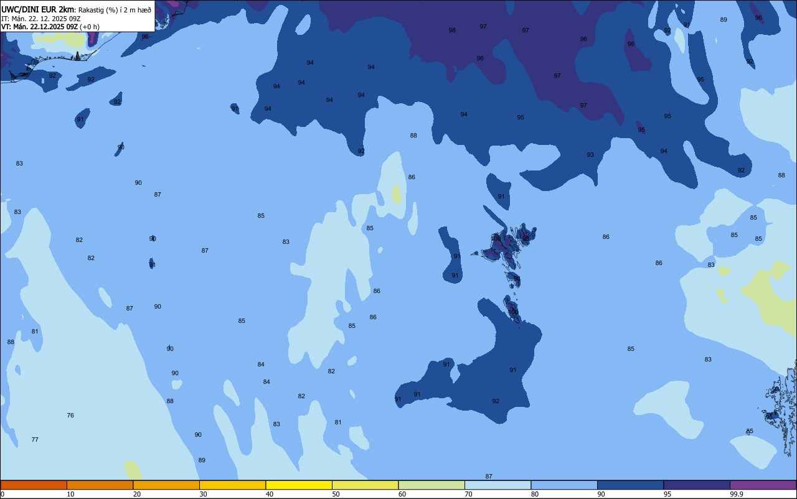Click the humidity value '93' on the map
This screenshot has width=797, height=499.
(590, 155)
